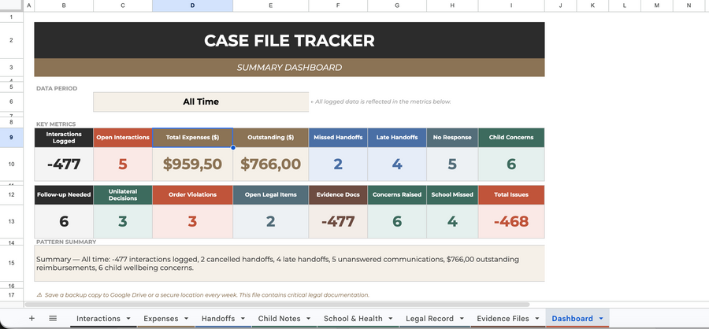This screenshot has width=709, height=329.
Task: Open dropdown arrow on School & Health tab
Action: (x=391, y=319)
